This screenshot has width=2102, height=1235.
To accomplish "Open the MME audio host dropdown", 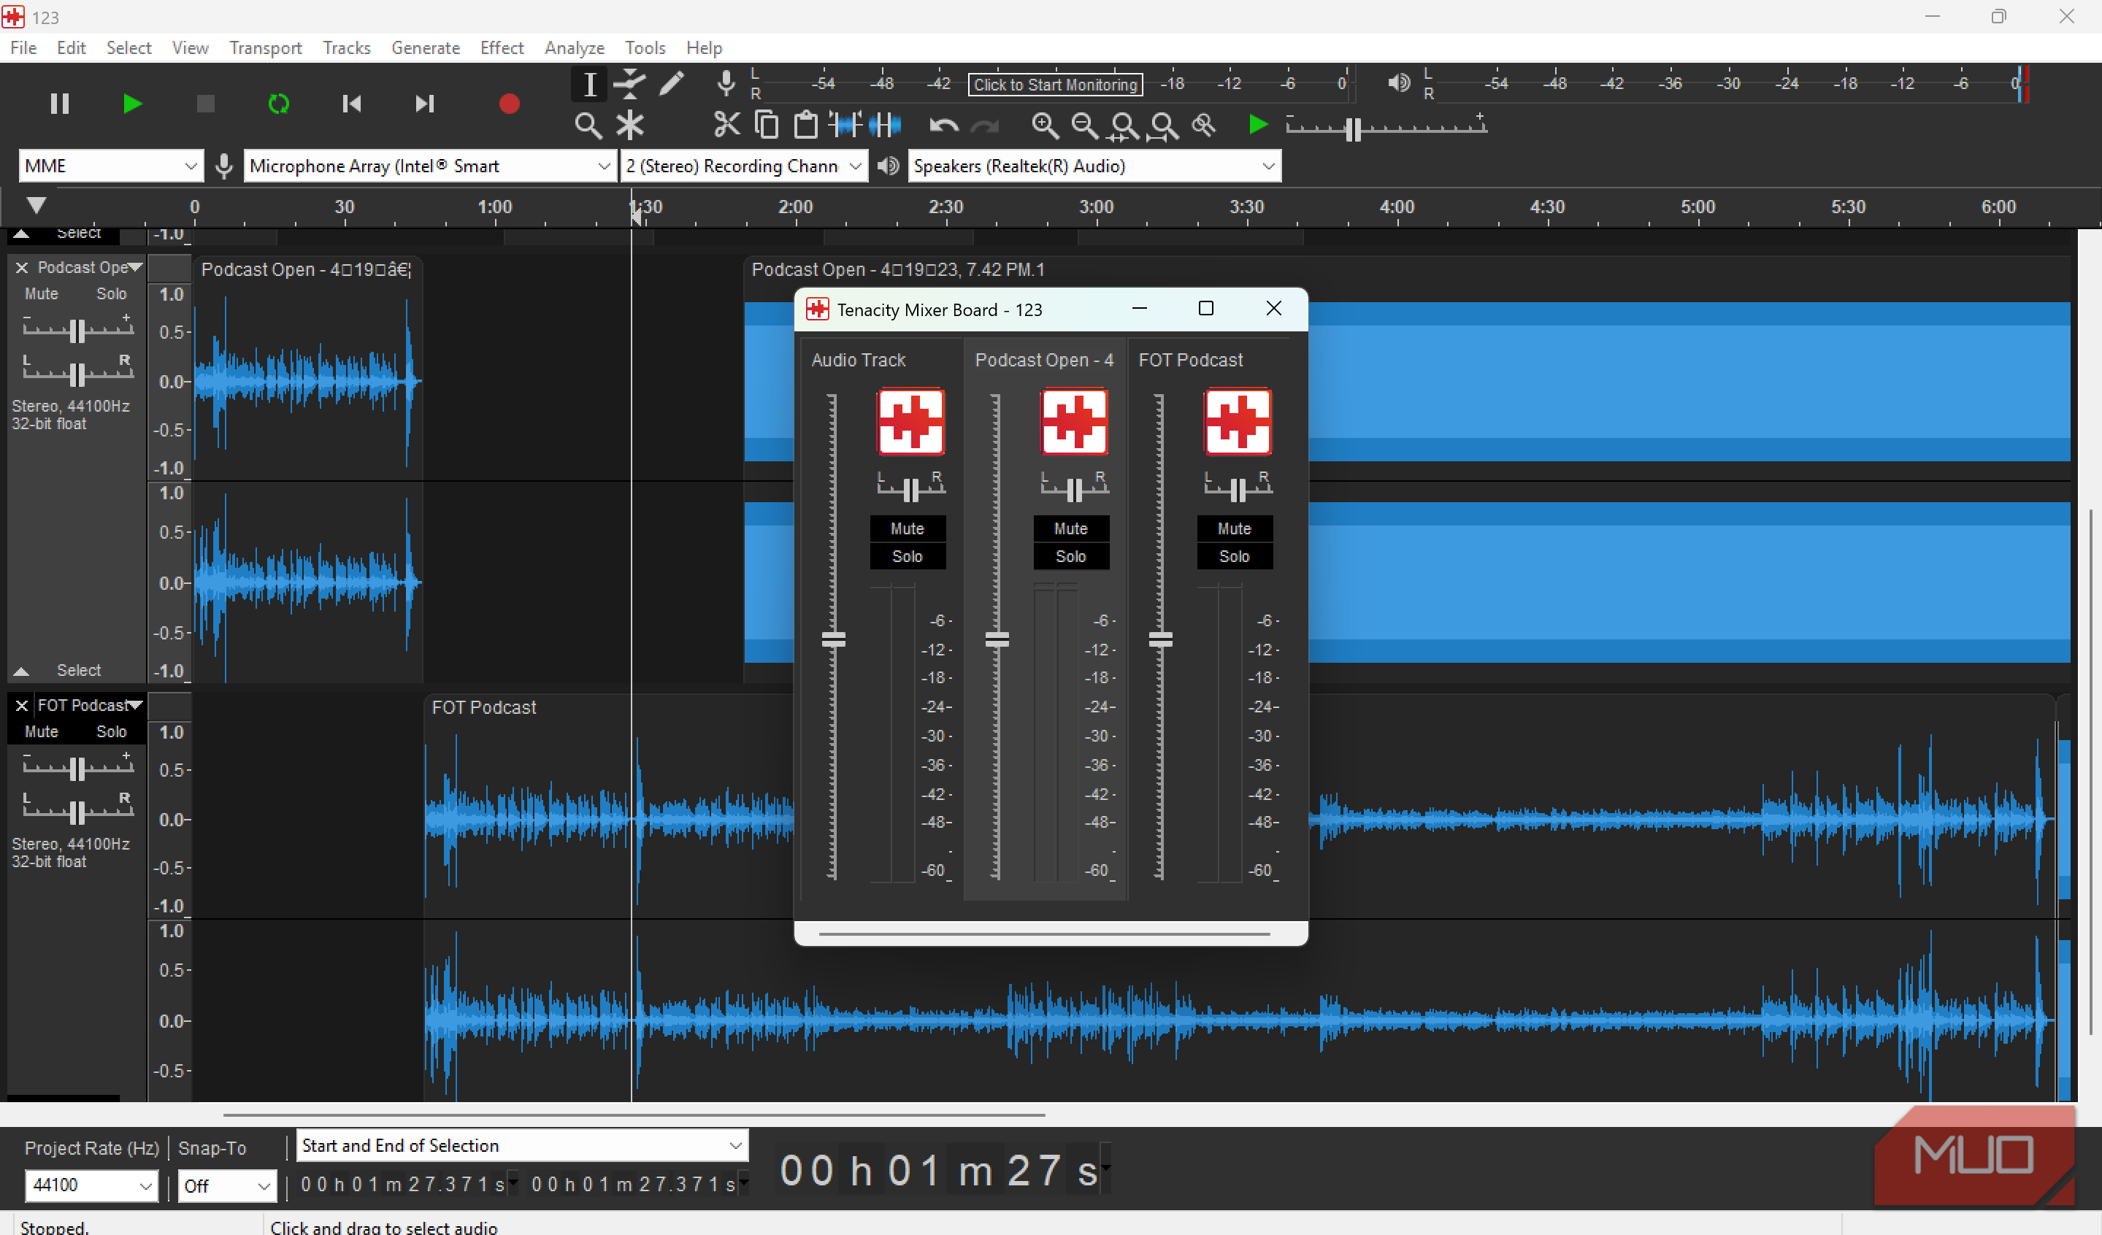I will [x=110, y=166].
